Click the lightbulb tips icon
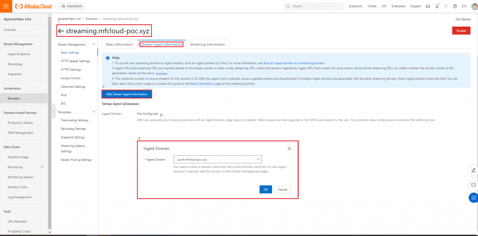 [x=446, y=6]
